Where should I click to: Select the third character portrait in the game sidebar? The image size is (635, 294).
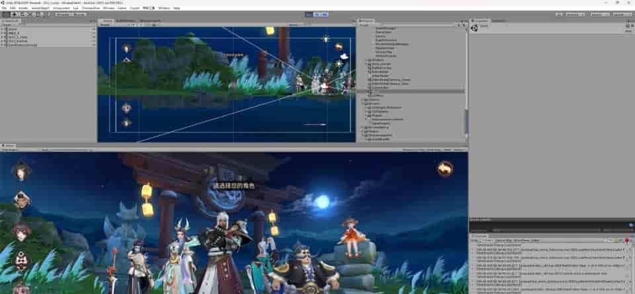point(21,231)
